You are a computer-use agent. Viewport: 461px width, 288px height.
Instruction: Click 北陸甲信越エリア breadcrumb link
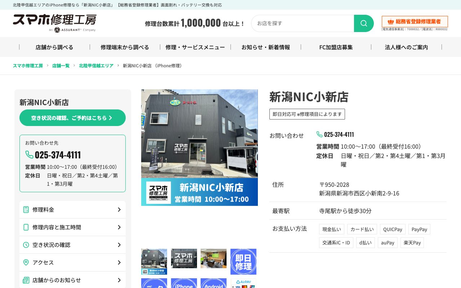coord(96,66)
